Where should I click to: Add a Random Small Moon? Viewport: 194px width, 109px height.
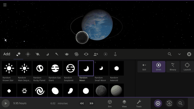(101, 68)
